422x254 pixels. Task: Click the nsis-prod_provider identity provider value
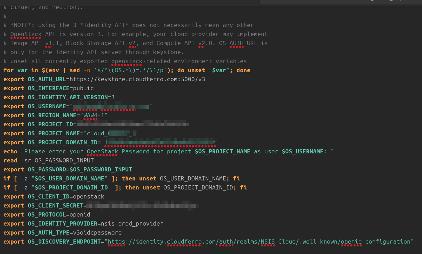point(132,223)
